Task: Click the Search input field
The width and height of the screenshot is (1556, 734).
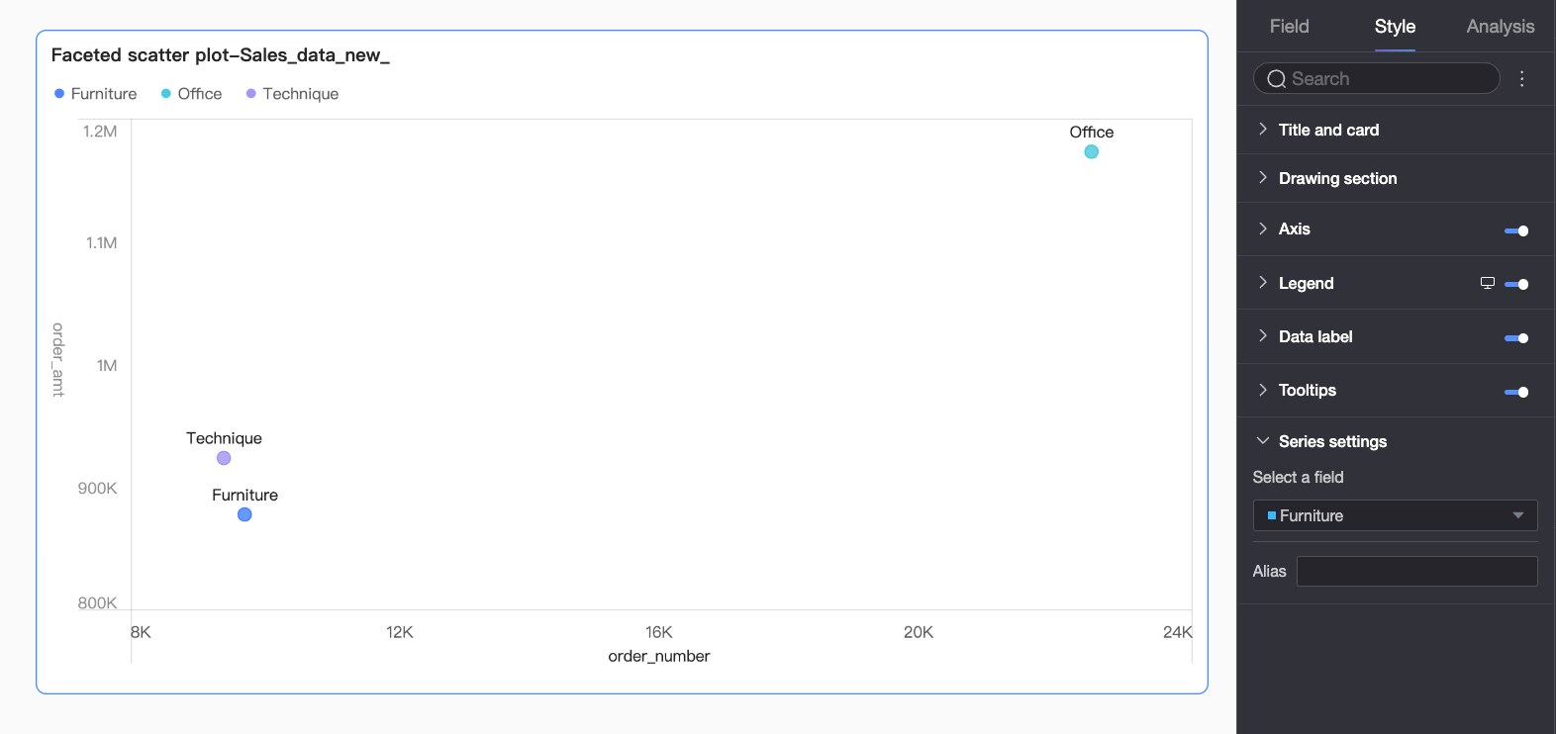Action: tap(1377, 79)
